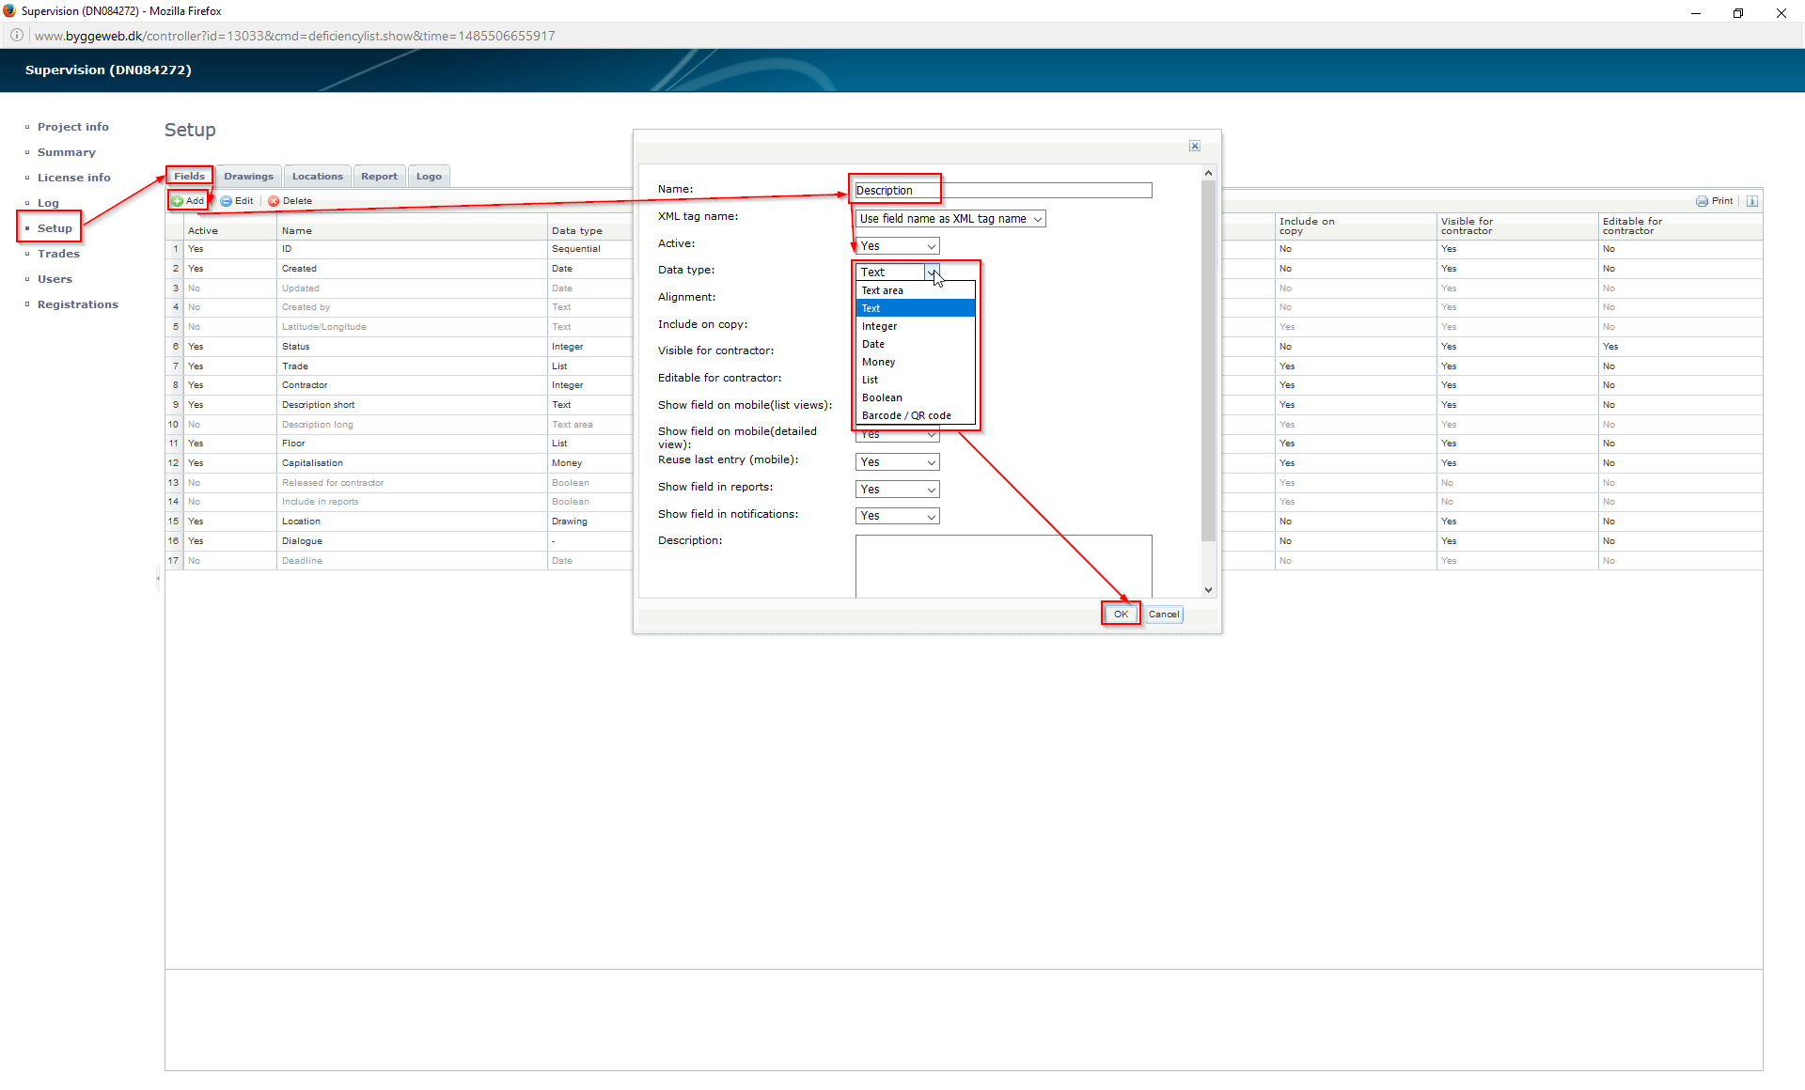
Task: Switch to the Drawings tab
Action: pyautogui.click(x=248, y=176)
